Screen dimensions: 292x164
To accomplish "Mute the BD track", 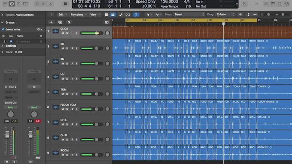I will [63, 48].
